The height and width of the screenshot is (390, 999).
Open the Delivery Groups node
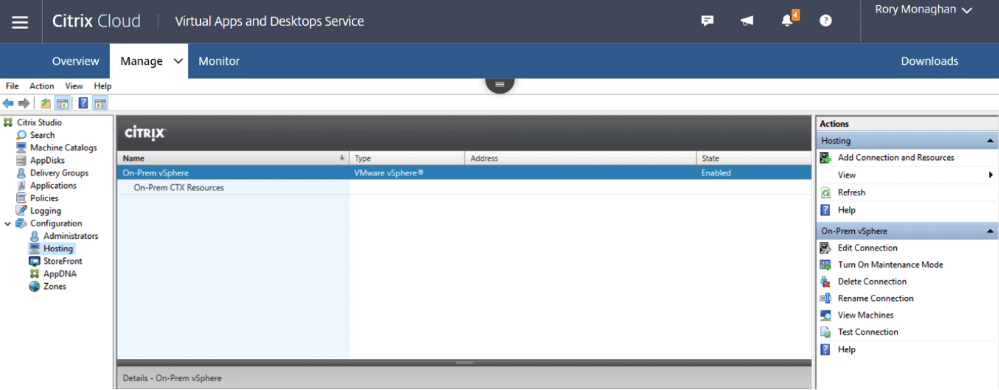59,173
